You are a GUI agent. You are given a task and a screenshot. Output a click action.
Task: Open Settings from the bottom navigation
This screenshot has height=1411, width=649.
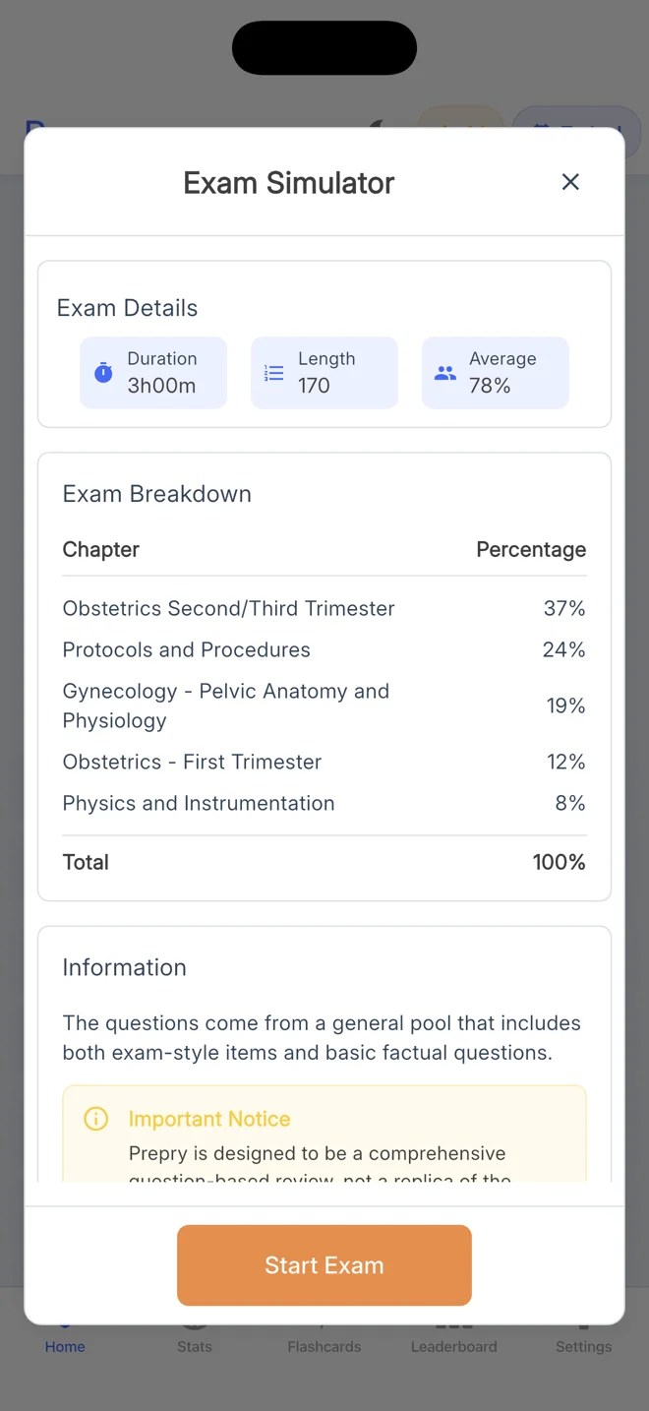coord(583,1338)
